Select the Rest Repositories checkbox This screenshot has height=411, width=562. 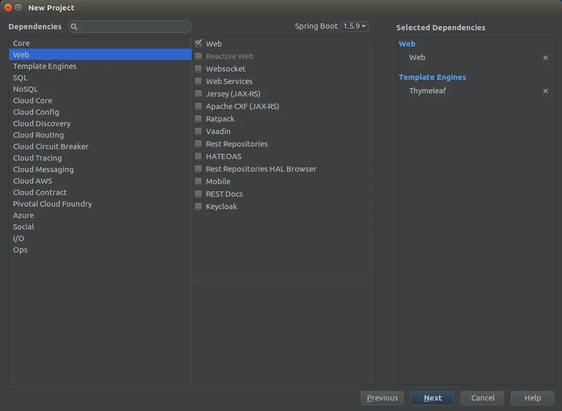pos(198,144)
